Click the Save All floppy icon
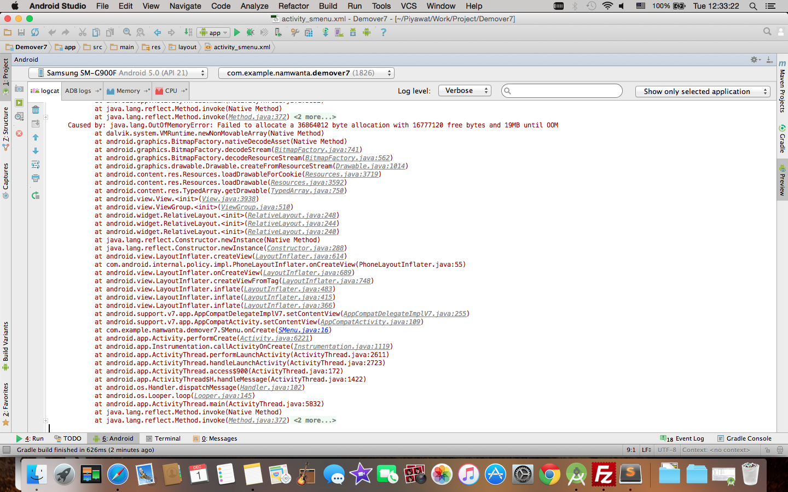Screen dimensions: 788x492 click(x=21, y=32)
